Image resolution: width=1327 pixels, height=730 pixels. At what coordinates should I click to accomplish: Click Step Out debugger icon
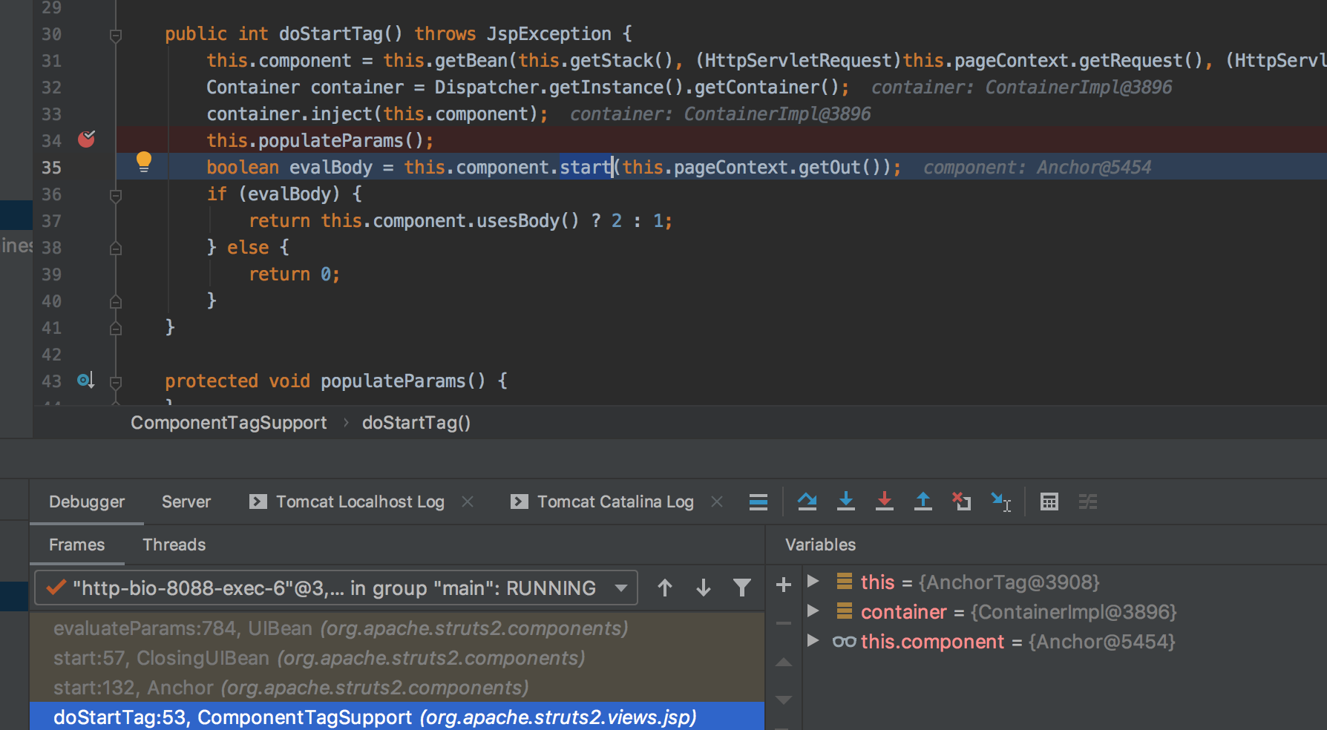923,502
